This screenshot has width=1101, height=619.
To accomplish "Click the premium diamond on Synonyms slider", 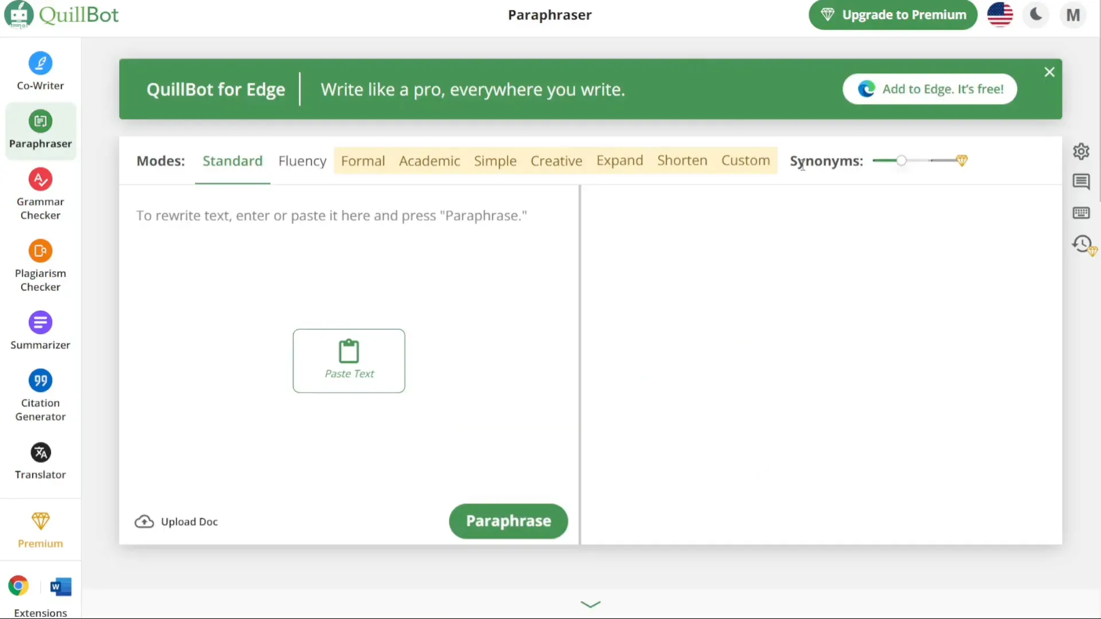I will [962, 160].
